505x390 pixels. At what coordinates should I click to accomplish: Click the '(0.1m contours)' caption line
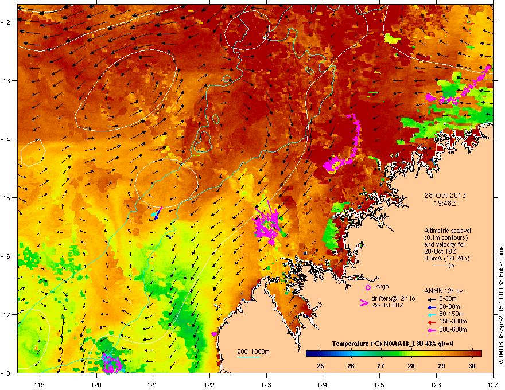446,238
